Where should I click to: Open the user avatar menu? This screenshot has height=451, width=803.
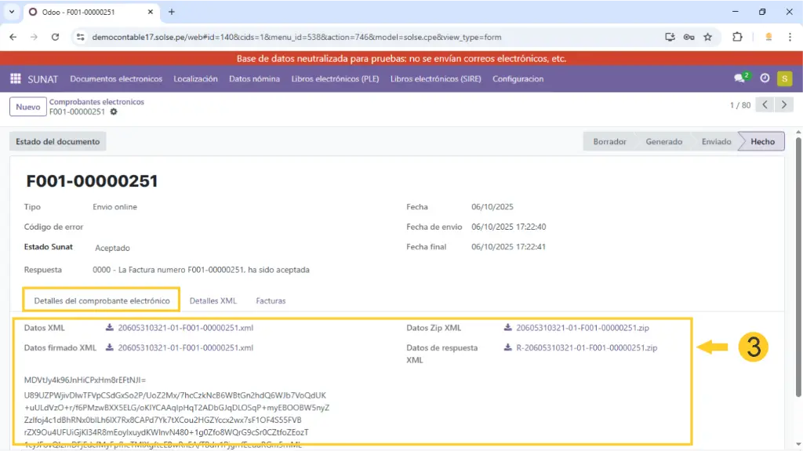click(784, 78)
